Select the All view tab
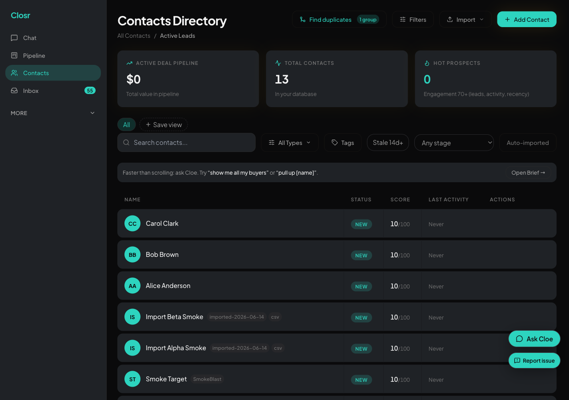 tap(127, 124)
